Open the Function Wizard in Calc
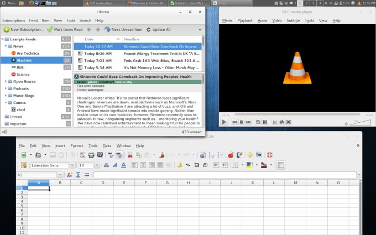Viewport: 376px width, 235px height. 69,175
